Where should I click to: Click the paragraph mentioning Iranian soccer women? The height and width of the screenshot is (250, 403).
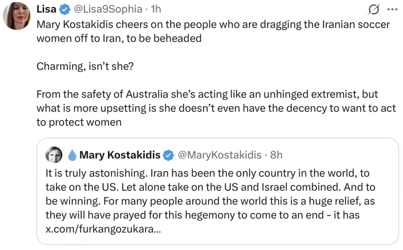tap(213, 31)
